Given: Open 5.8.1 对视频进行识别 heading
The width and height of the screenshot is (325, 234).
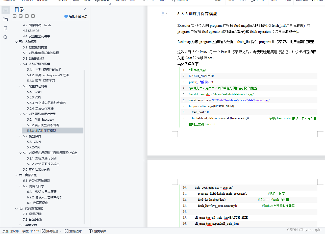Looking at the screenshot, I should click(x=42, y=159).
